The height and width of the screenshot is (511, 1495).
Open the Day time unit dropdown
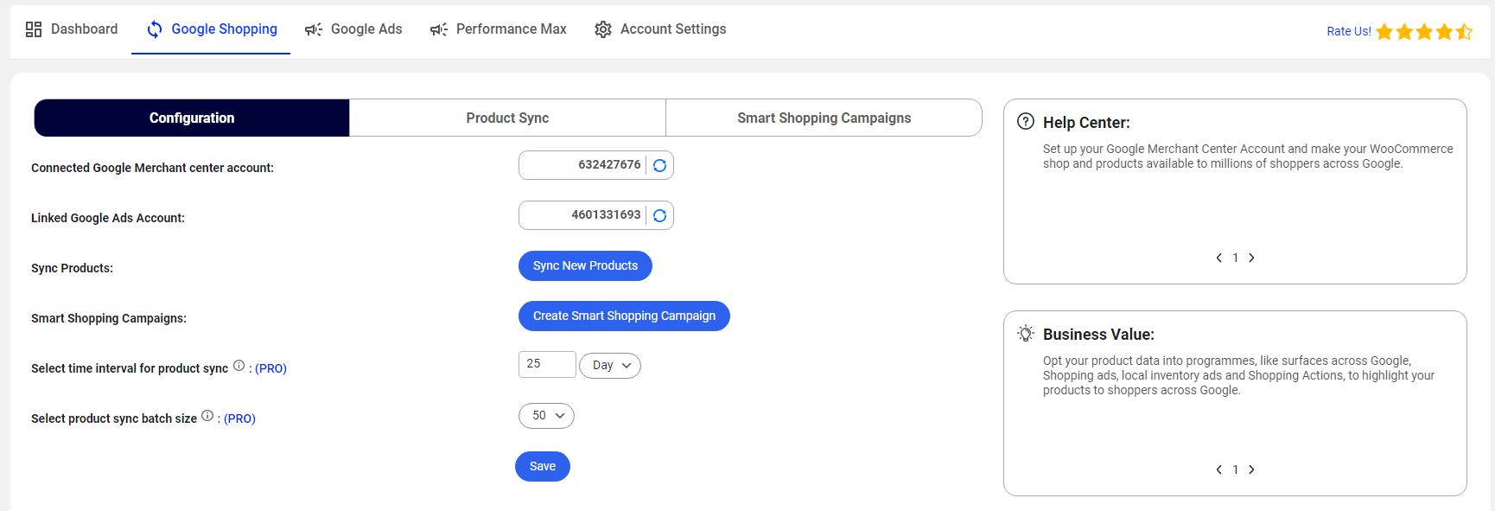(610, 366)
